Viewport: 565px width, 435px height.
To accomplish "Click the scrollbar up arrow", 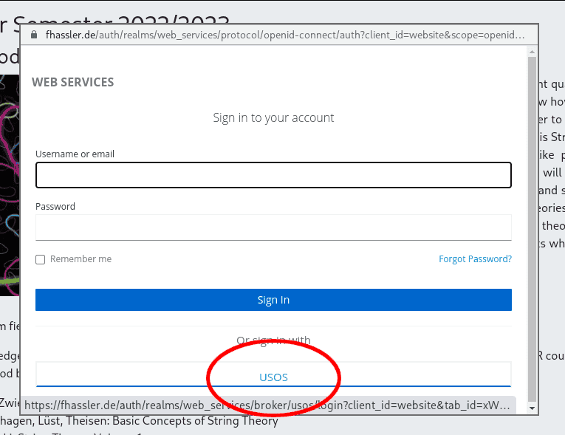I will pos(532,52).
